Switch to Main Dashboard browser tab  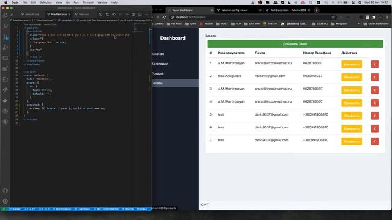tap(190, 10)
